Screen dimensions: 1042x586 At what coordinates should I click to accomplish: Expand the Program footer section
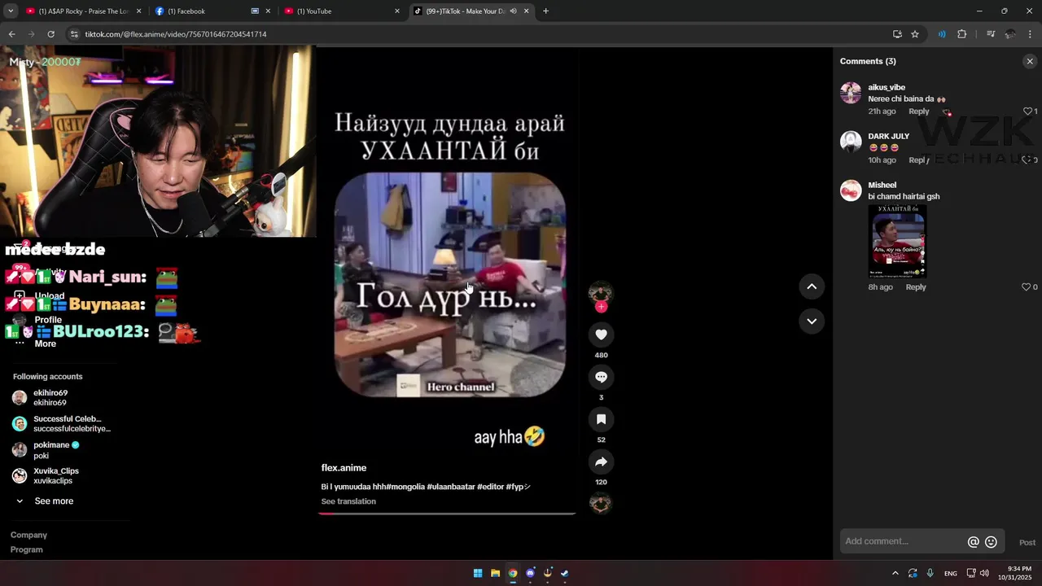[26, 550]
